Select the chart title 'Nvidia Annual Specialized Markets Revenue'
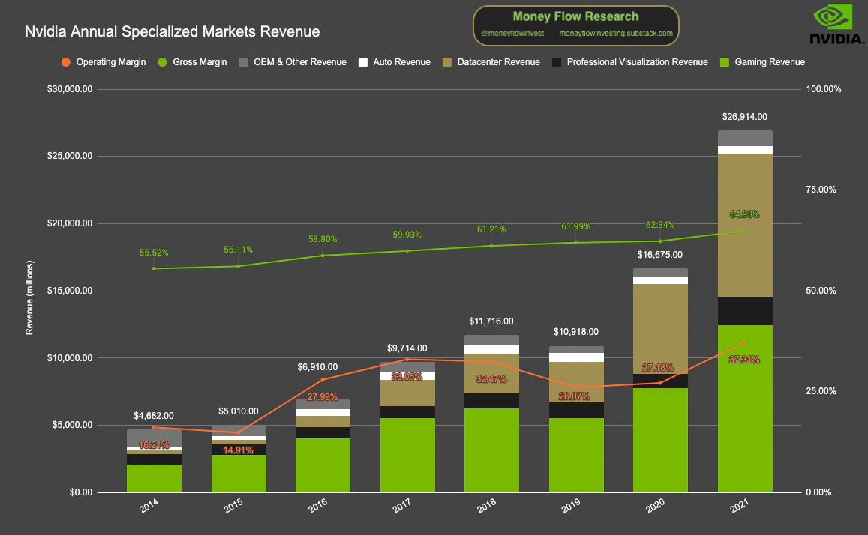Screen dimensions: 868x535 pos(172,31)
